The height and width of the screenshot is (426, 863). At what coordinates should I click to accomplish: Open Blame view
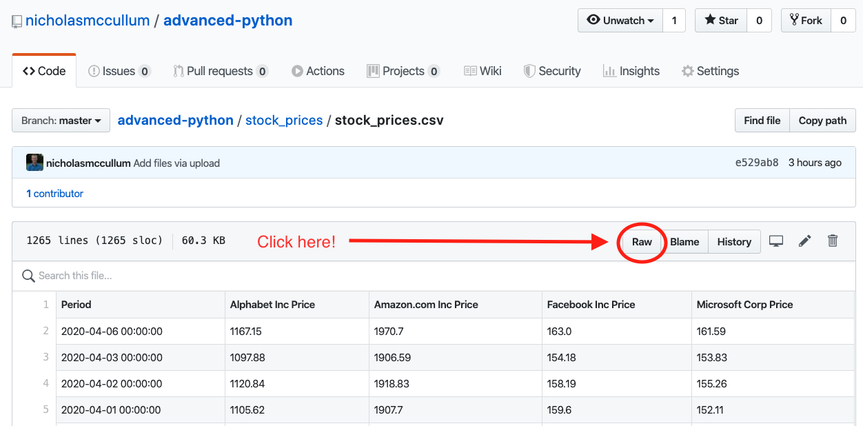(684, 242)
